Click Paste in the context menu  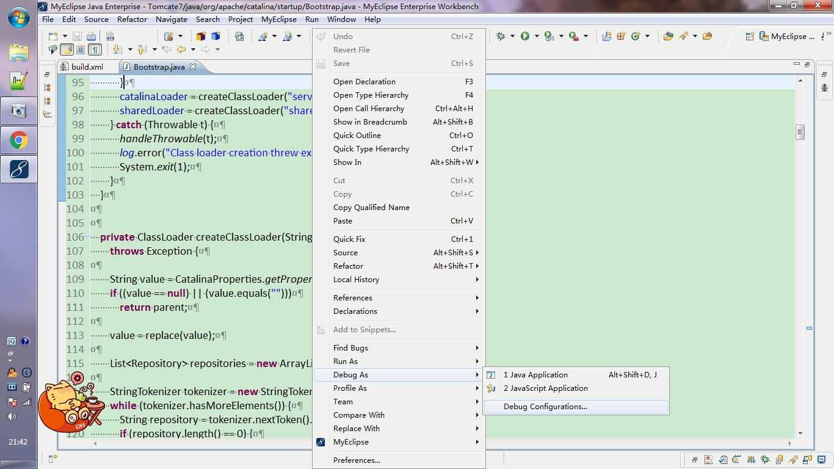(x=399, y=221)
